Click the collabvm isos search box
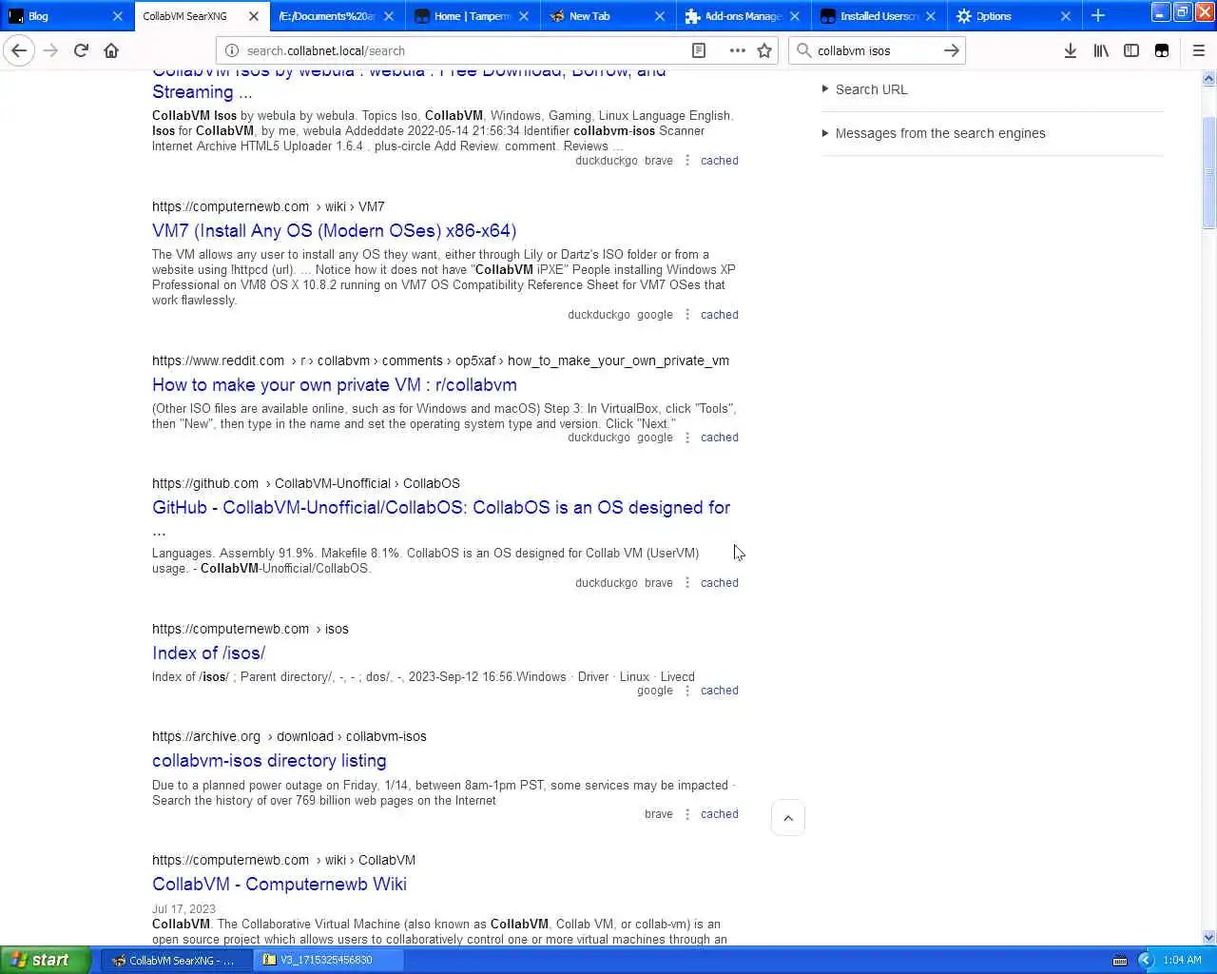This screenshot has width=1217, height=974. point(875,50)
